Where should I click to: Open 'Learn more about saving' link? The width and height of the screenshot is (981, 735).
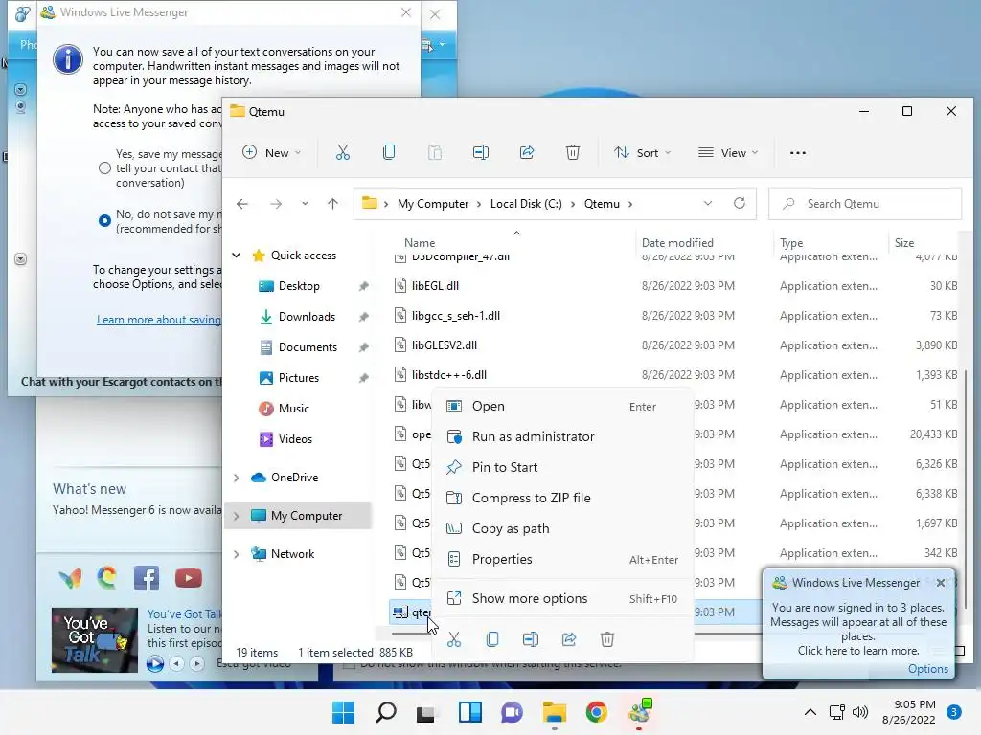(x=159, y=320)
